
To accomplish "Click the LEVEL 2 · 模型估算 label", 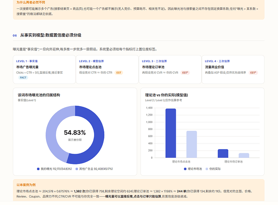I will tap(91, 61).
